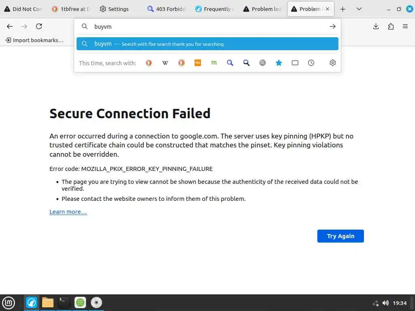Click the address bar containing buyvm
Viewport: 415px width, 311px height.
click(203, 26)
